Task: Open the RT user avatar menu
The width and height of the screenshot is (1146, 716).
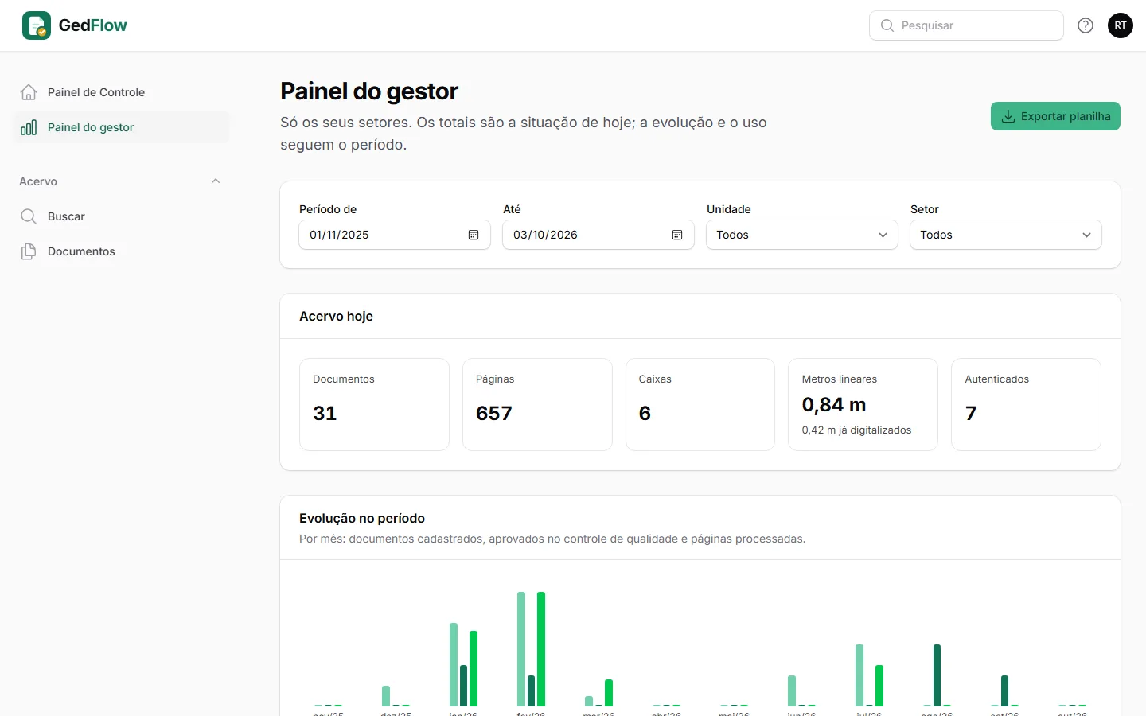Action: 1121,25
